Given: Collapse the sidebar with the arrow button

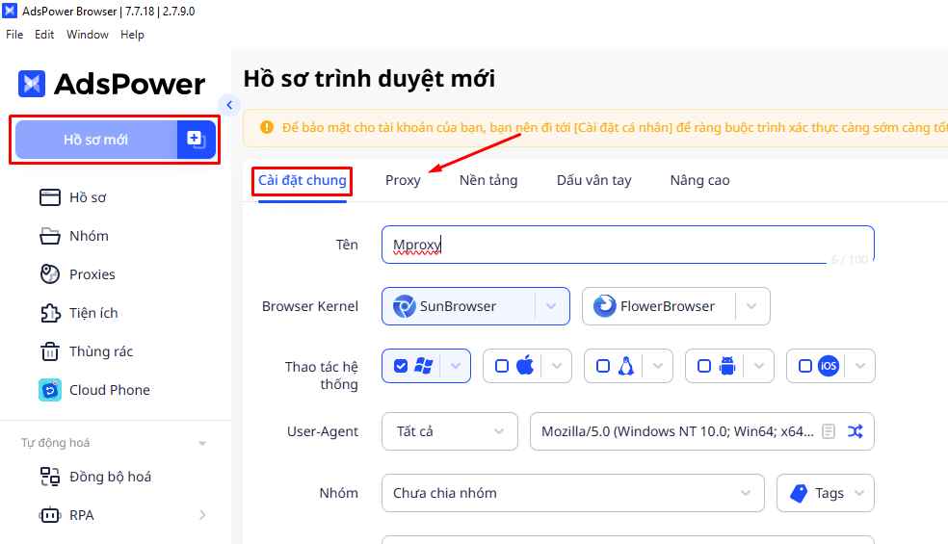Looking at the screenshot, I should 229,105.
